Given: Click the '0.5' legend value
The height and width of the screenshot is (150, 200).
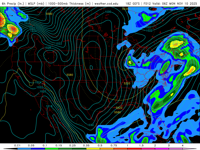Looking at the screenshot, I should tap(100, 145).
